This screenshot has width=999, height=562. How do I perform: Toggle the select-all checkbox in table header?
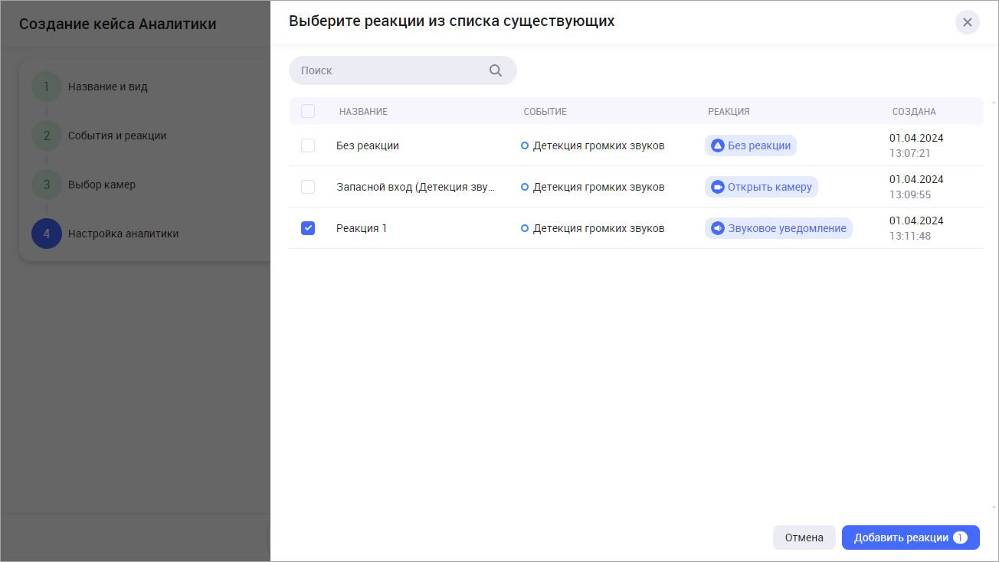pos(308,111)
